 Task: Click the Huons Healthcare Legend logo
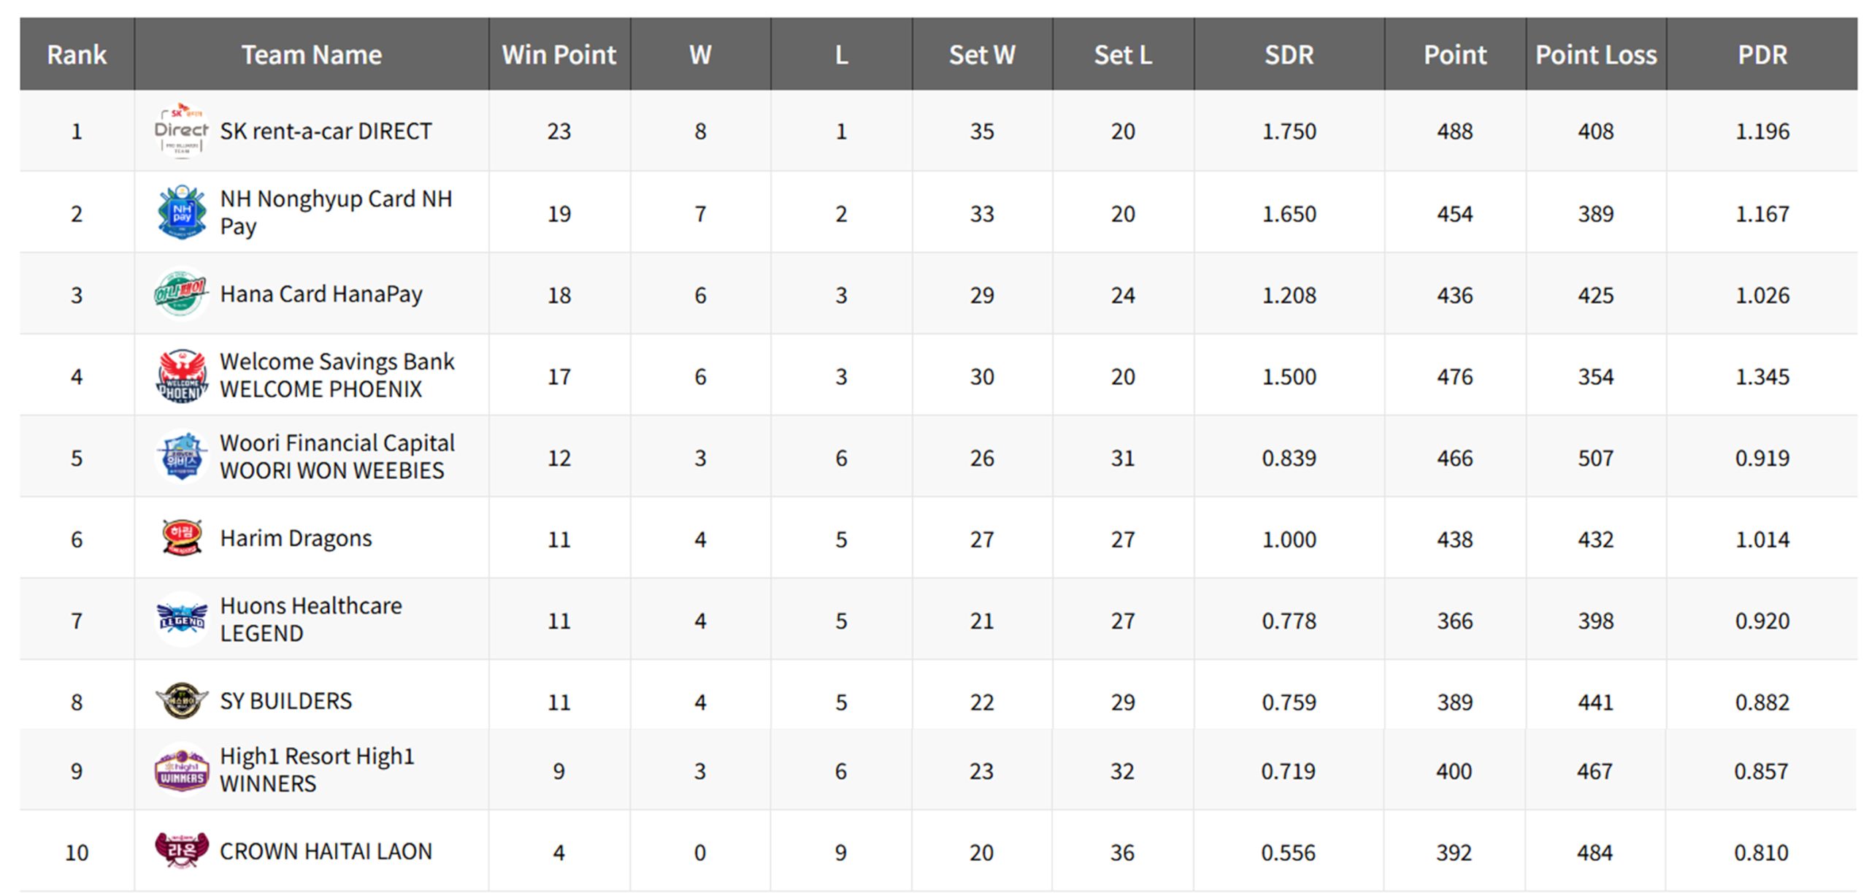pos(181,621)
